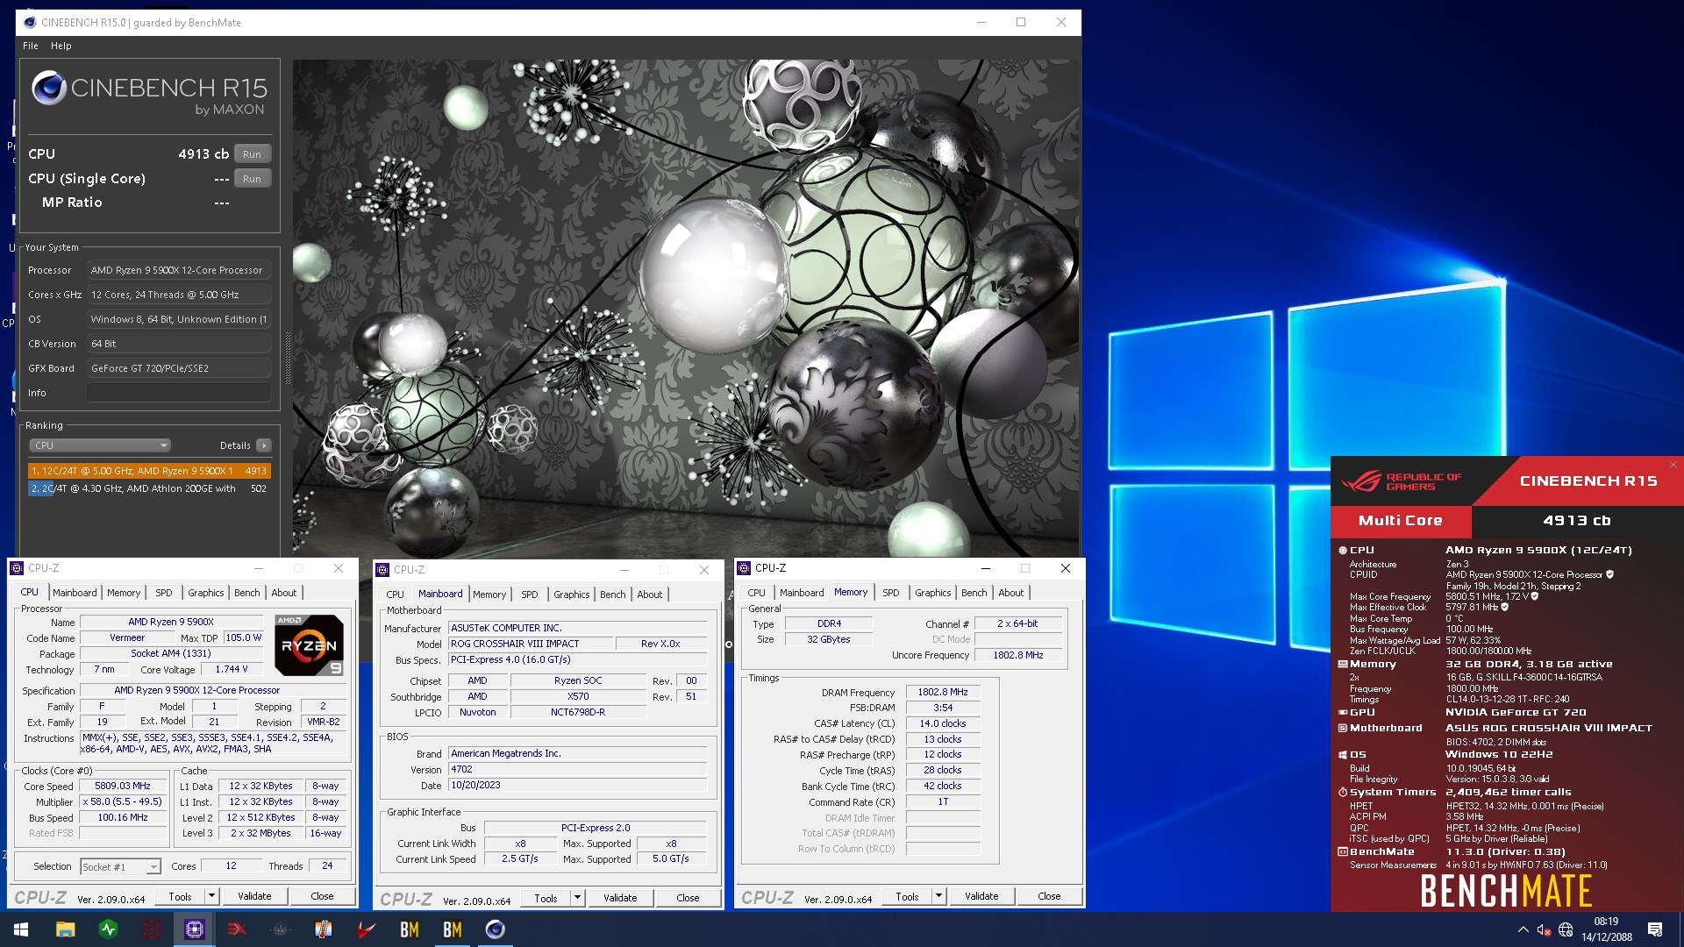Select ranking entry 2 Athlon 200GE
The image size is (1684, 947).
point(149,488)
